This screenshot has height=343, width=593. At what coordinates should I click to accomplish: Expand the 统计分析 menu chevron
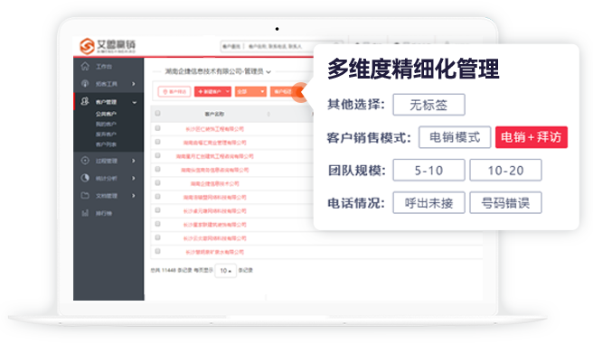(x=134, y=179)
